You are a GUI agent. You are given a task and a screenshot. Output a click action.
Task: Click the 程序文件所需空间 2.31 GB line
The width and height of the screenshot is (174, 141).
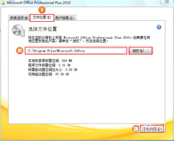click(49, 65)
